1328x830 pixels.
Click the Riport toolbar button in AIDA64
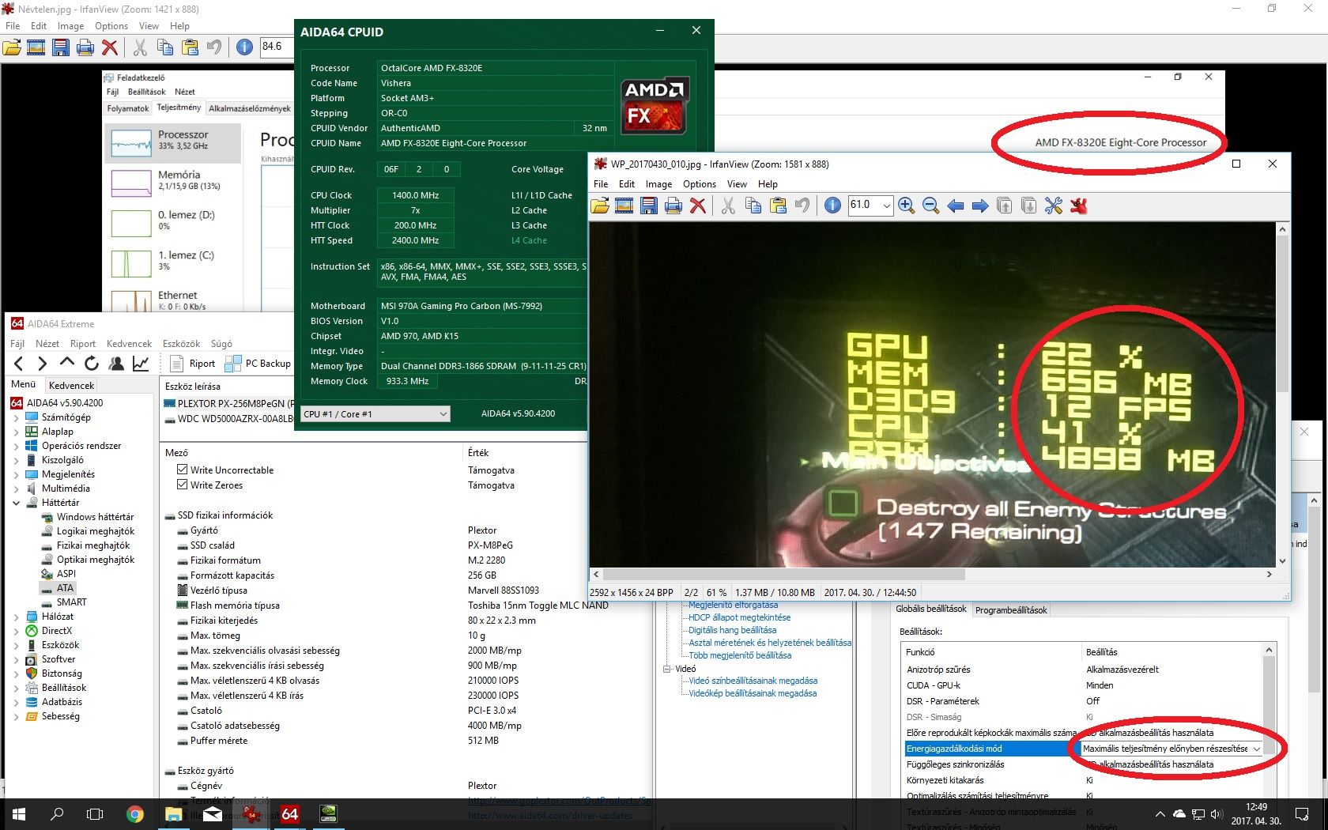pyautogui.click(x=193, y=364)
